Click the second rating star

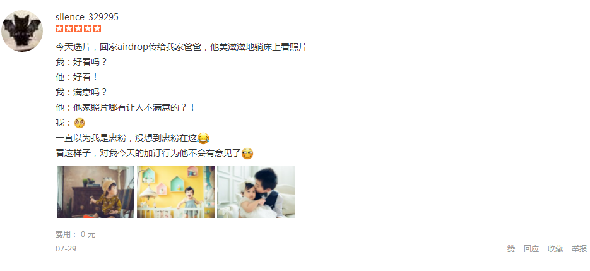tap(69, 28)
